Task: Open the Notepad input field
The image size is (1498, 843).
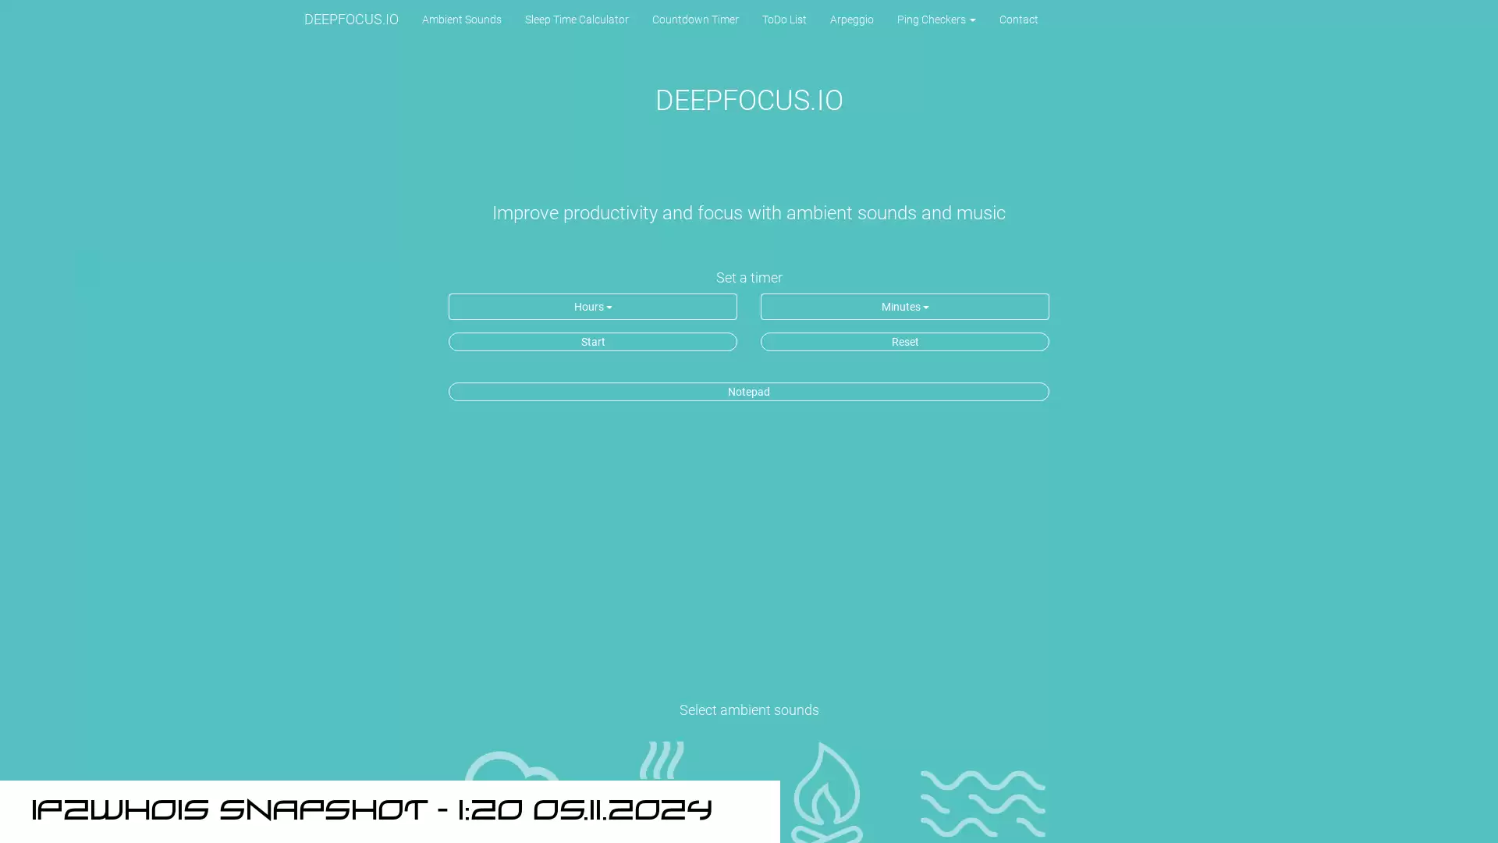Action: pos(749,391)
